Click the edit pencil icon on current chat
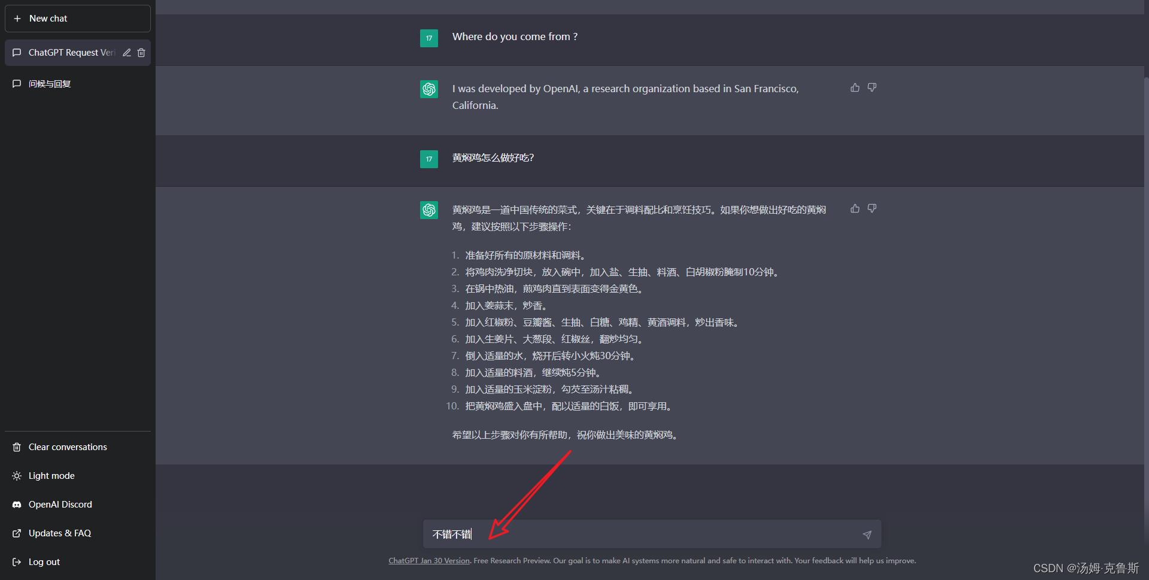This screenshot has height=580, width=1149. click(126, 53)
